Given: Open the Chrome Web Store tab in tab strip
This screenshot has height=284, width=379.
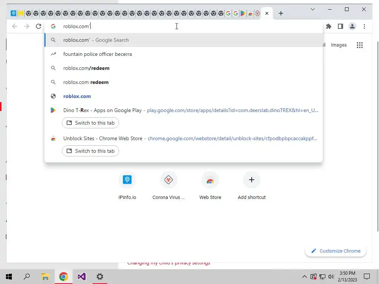Looking at the screenshot, I should coord(251,13).
